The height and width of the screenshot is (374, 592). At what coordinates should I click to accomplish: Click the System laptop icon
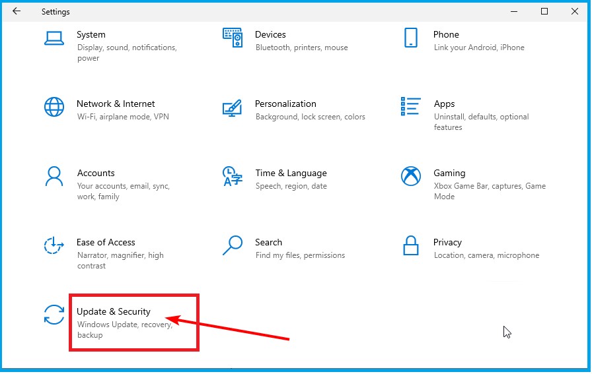pyautogui.click(x=54, y=38)
